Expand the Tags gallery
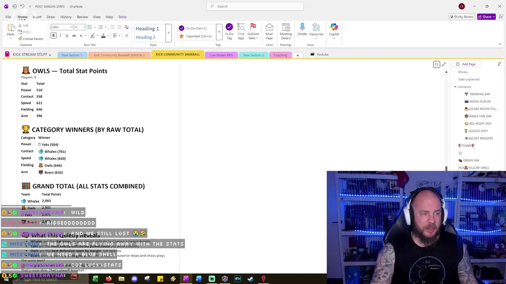506x284 pixels. [x=219, y=32]
